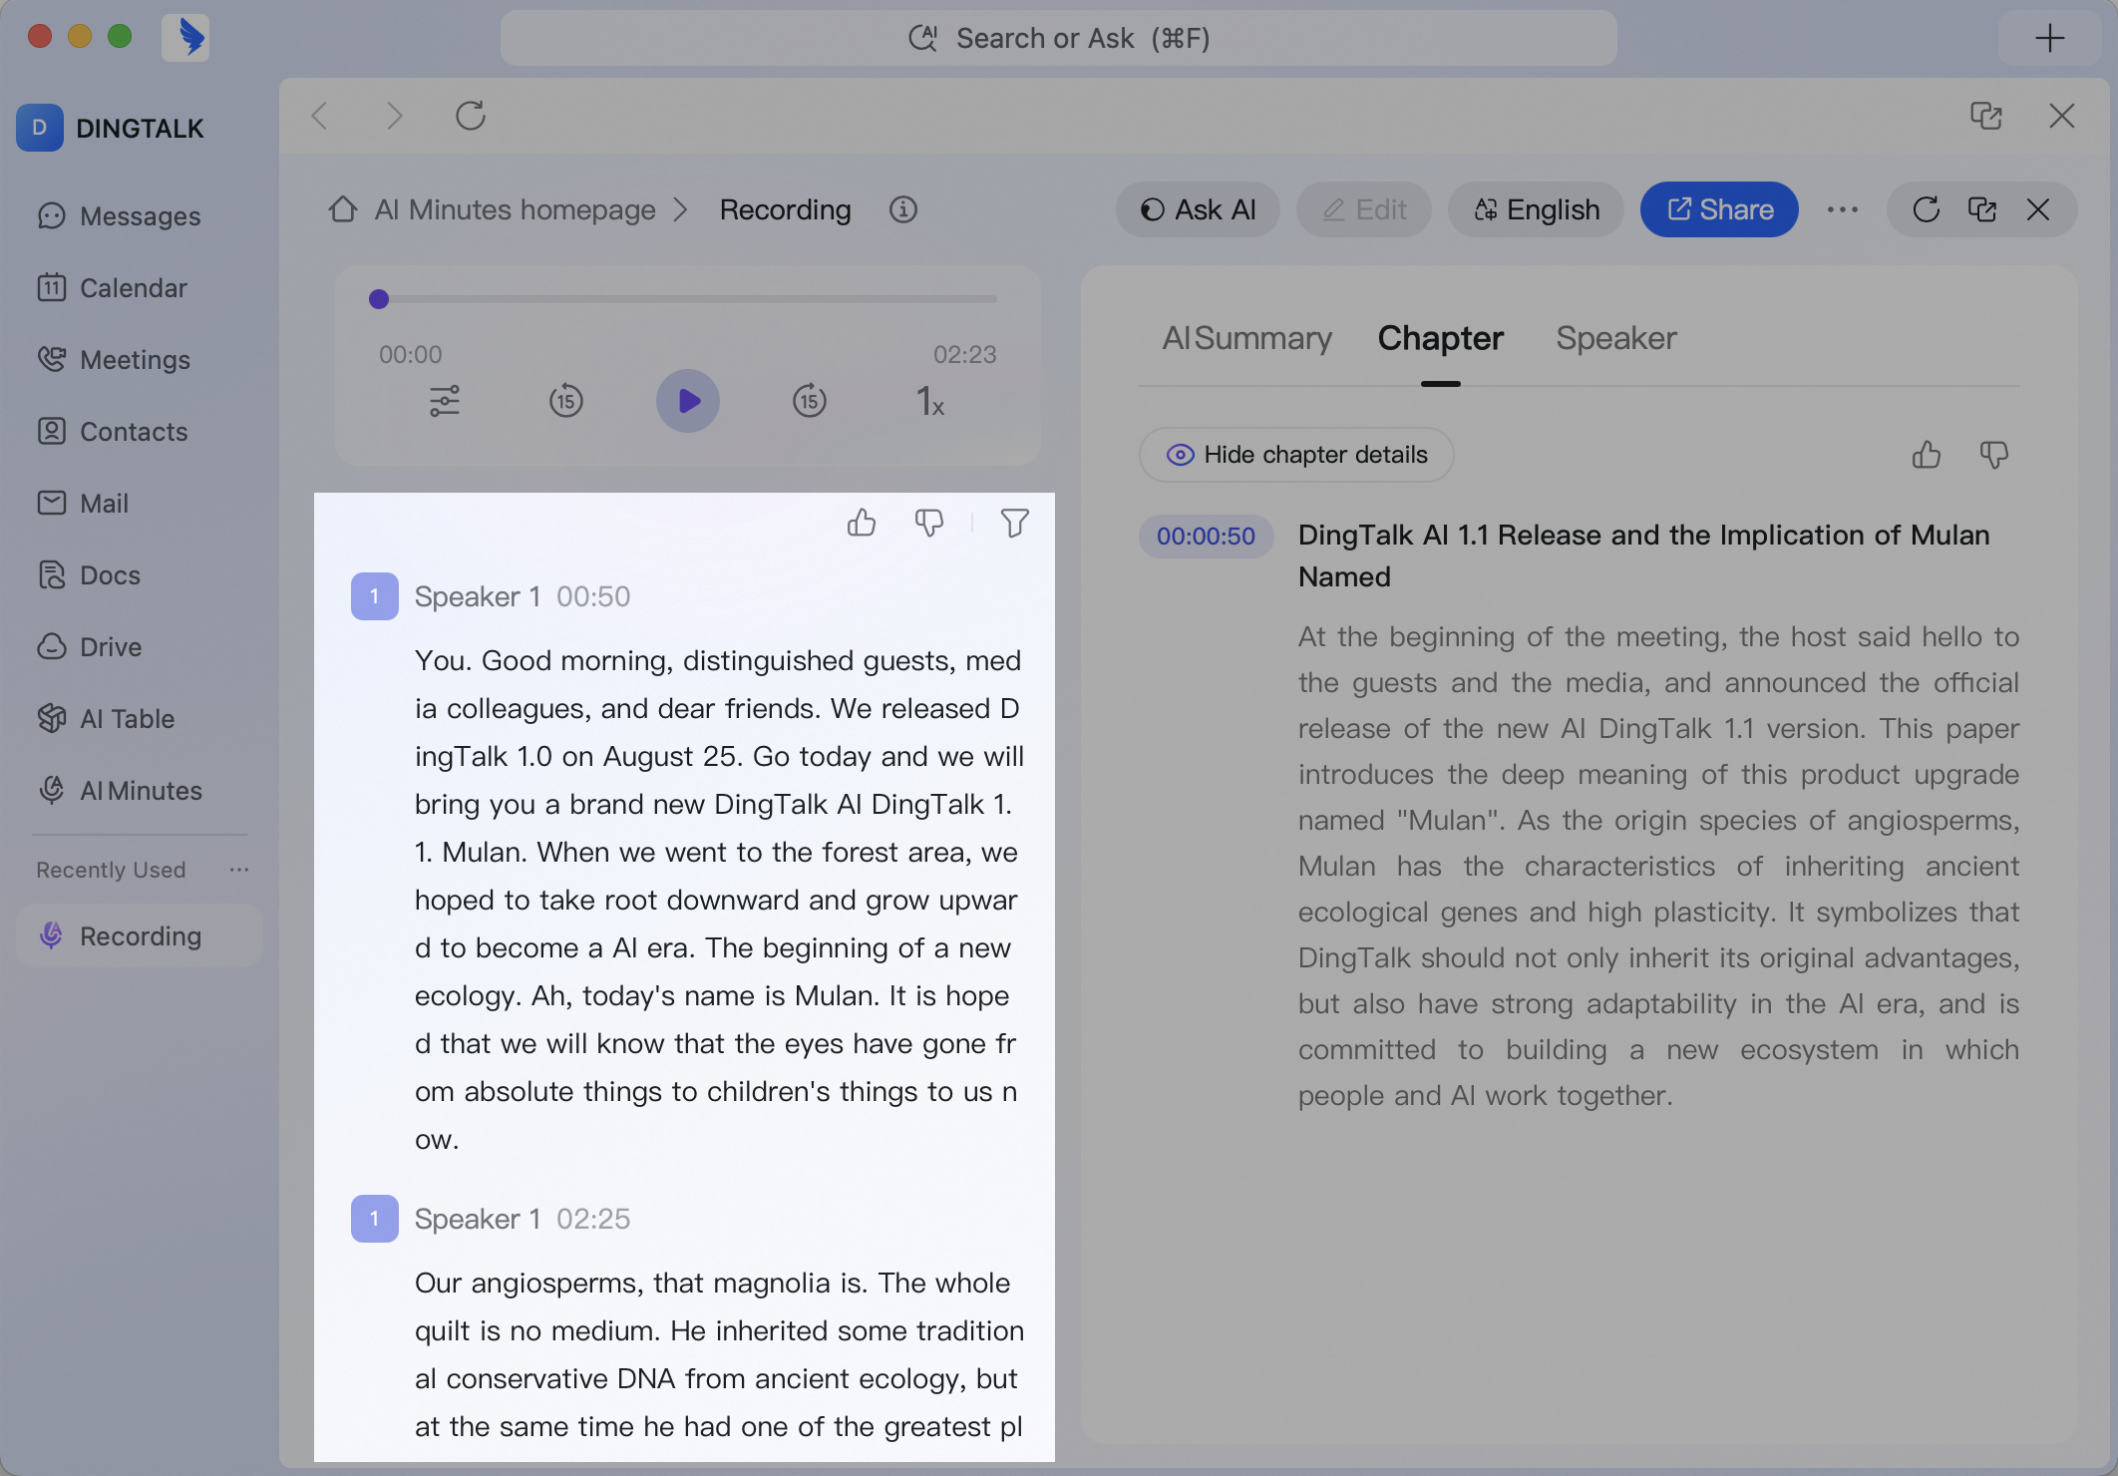Image resolution: width=2118 pixels, height=1476 pixels.
Task: Click the middle of the audio progress track
Action: (688, 299)
